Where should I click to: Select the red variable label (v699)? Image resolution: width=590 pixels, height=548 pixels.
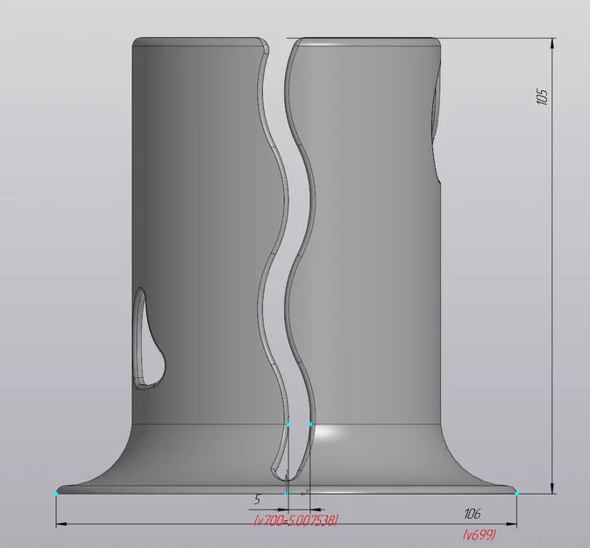tap(479, 535)
